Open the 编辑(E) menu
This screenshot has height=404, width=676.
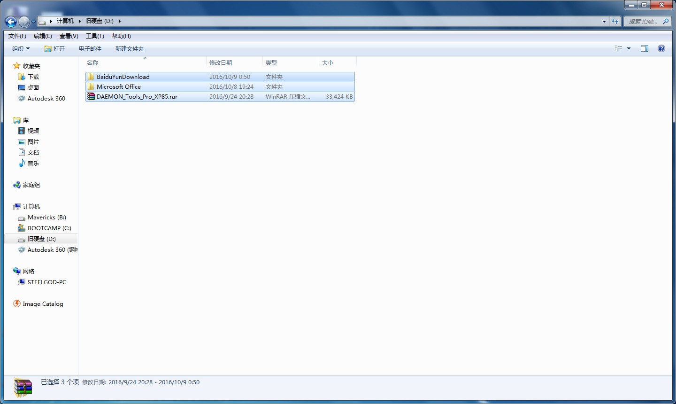tap(43, 36)
